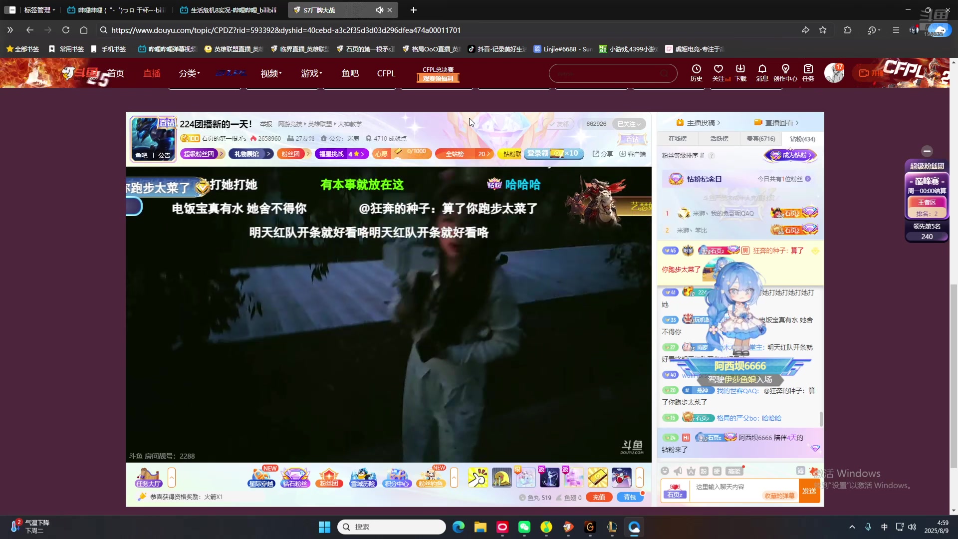Click the 心愿 0/1000 progress bar
Screen dimensions: 958x539
point(402,154)
